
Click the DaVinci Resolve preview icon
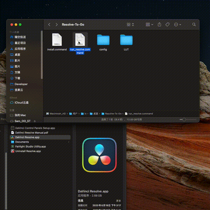(99, 155)
